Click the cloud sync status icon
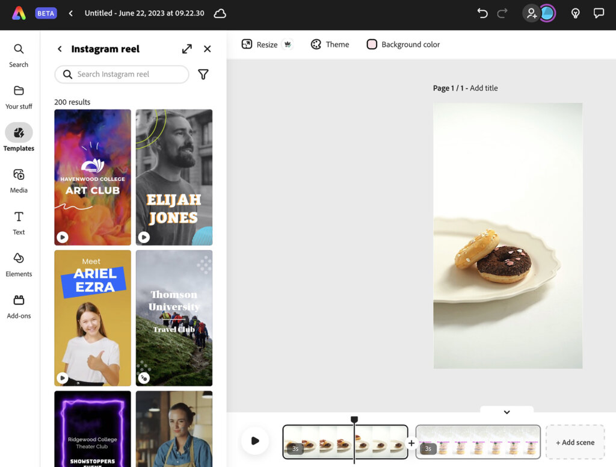Screen dimensions: 616x467 (220, 13)
